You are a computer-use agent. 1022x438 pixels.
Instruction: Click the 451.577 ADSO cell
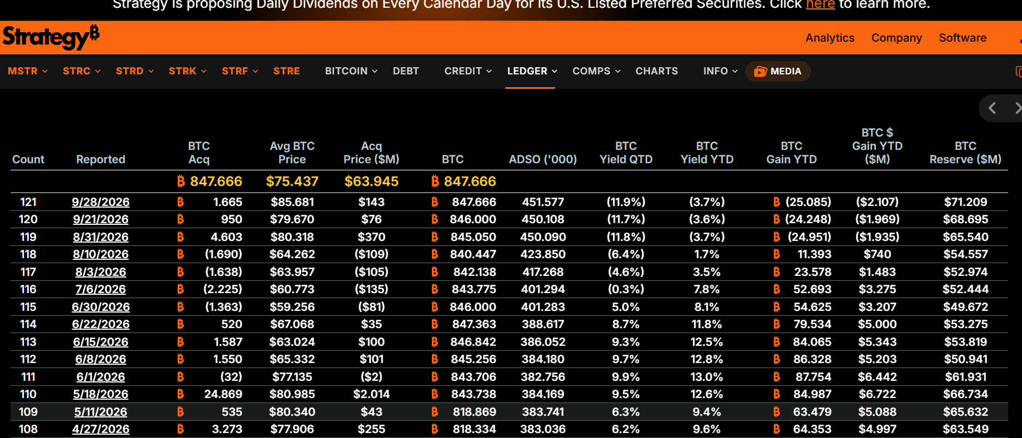coord(543,202)
